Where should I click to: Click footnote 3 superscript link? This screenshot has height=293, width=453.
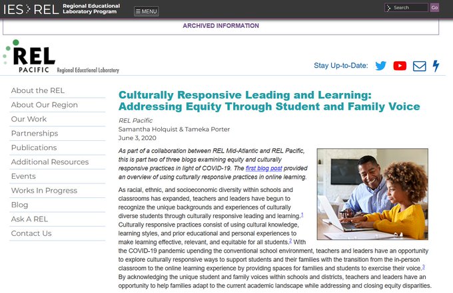423,267
